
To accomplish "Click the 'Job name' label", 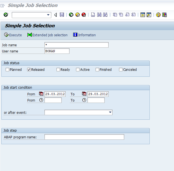I will pos(9,45).
